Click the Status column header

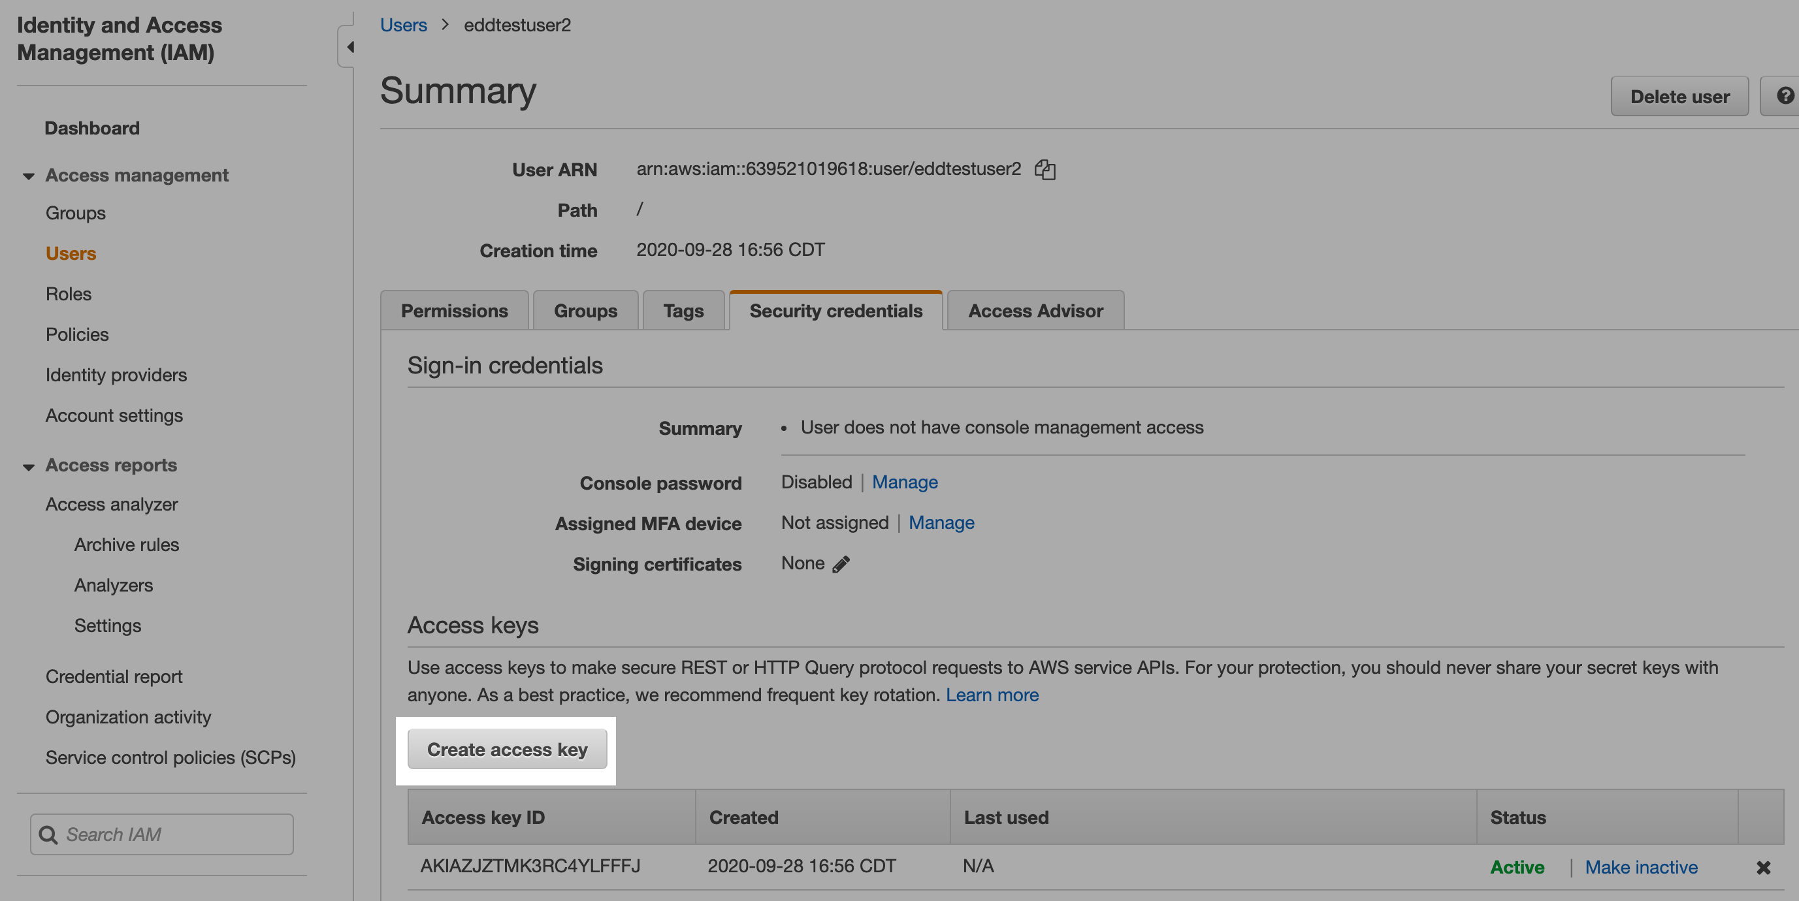[1607, 817]
